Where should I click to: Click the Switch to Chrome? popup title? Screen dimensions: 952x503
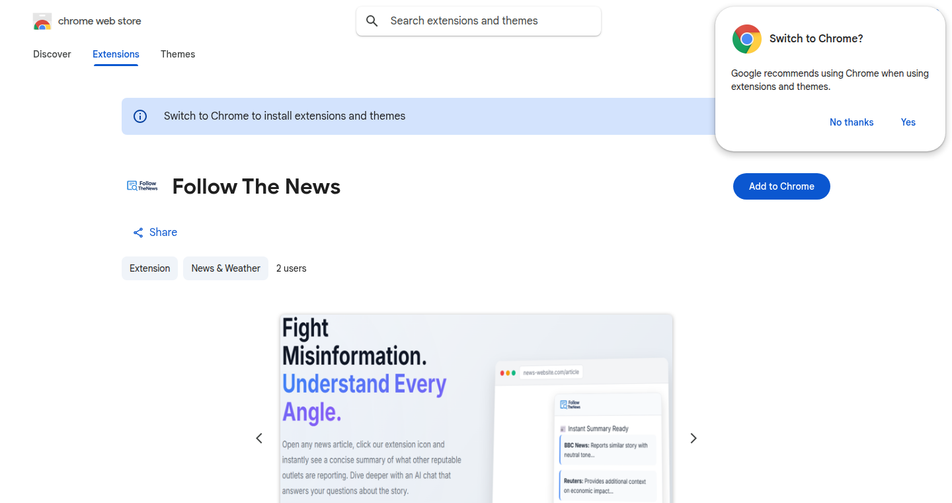pos(816,39)
